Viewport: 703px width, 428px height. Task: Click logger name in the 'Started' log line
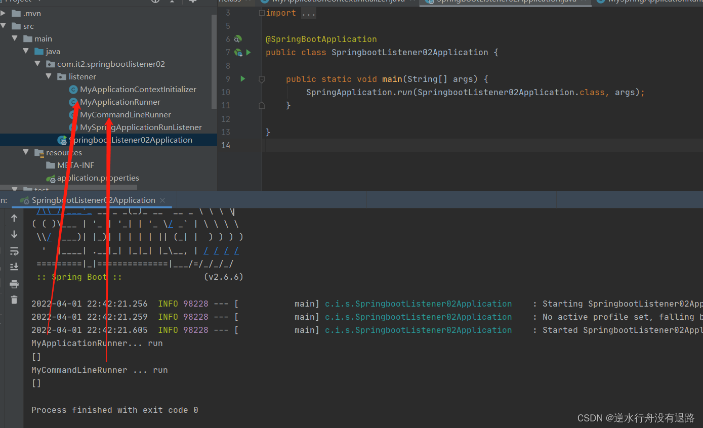418,330
